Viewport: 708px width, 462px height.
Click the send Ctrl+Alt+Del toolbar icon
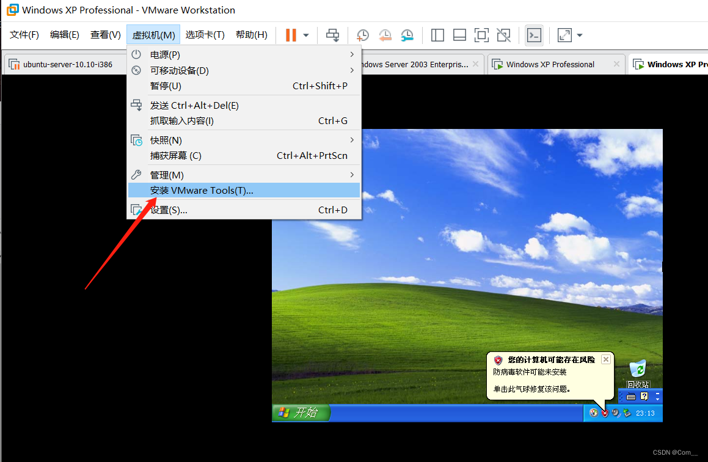[333, 35]
